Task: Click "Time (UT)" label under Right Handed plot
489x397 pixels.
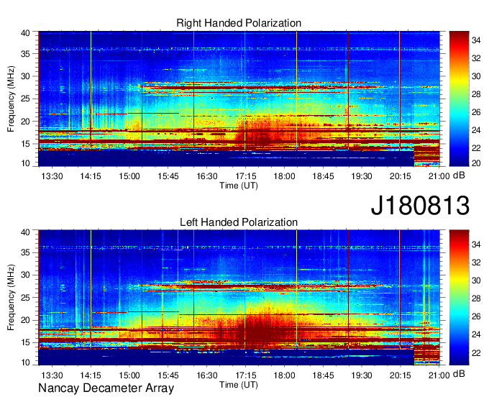Action: pos(239,186)
